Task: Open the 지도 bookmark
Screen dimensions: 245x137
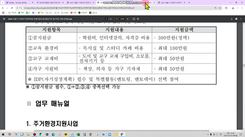Action: (x=41, y=13)
